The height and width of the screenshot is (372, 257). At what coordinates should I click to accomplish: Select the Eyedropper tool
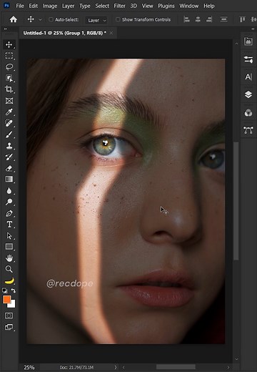[9, 112]
